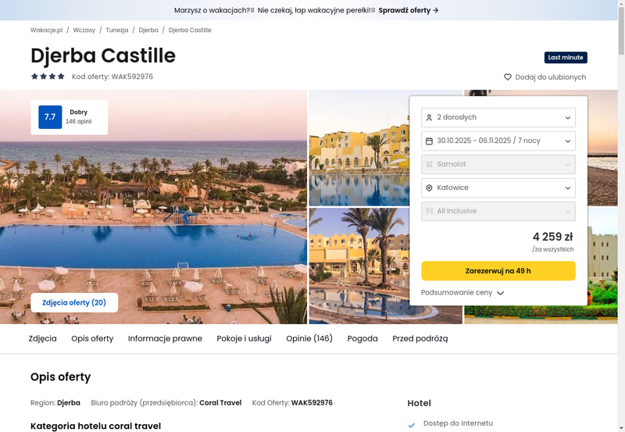Open the Katowice departure city dropdown

498,187
